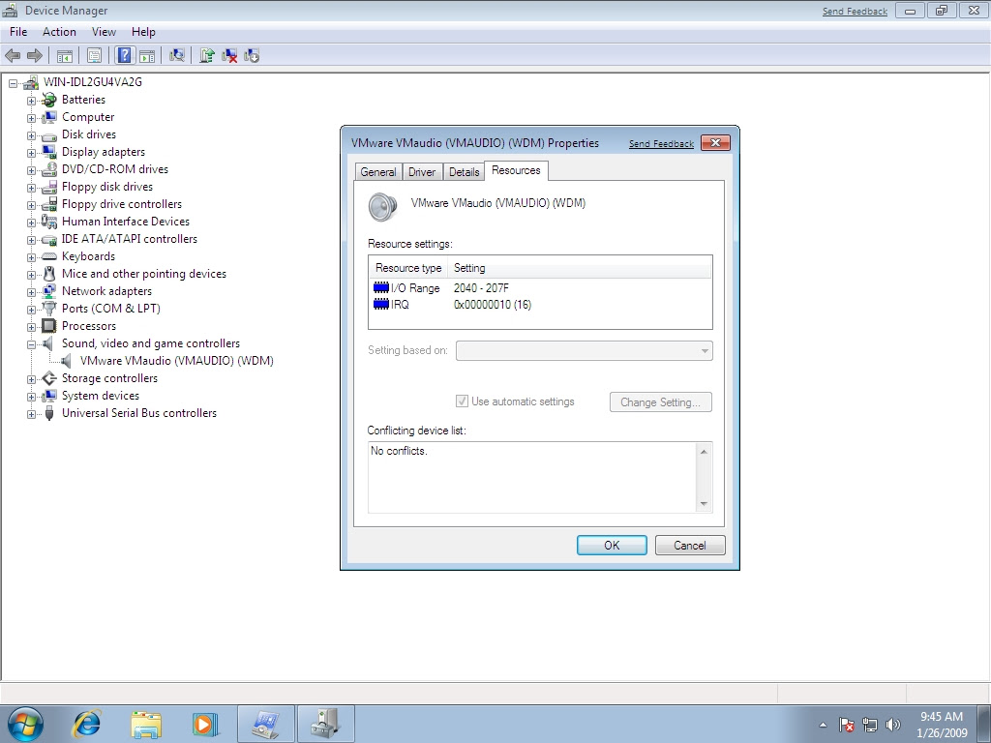Click the blue Help question mark icon
Image resolution: width=991 pixels, height=743 pixels.
(x=125, y=55)
